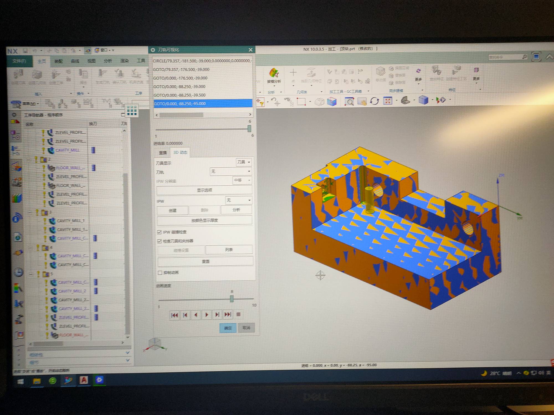Click the Rotate view icon in view toolbar

point(375,101)
